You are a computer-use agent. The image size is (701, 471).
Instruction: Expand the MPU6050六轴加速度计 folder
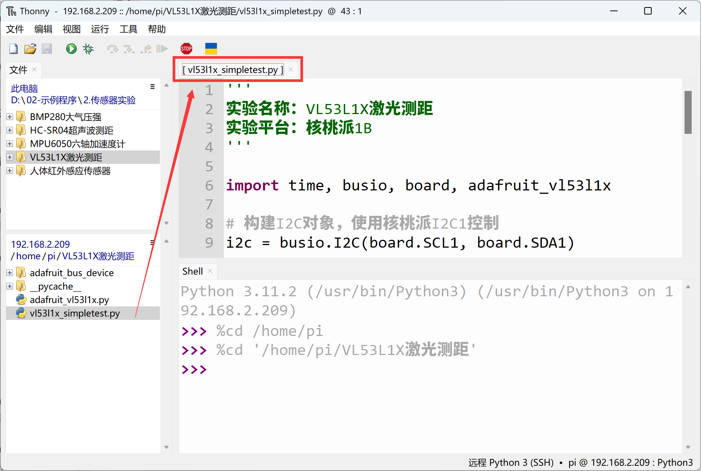coord(10,144)
